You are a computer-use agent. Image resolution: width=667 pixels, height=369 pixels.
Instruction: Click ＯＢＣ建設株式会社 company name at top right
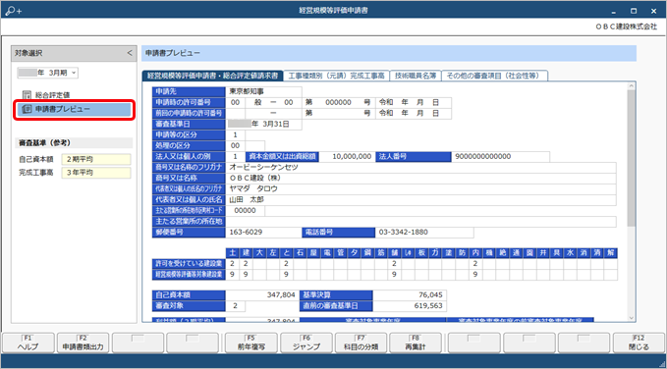[x=627, y=26]
